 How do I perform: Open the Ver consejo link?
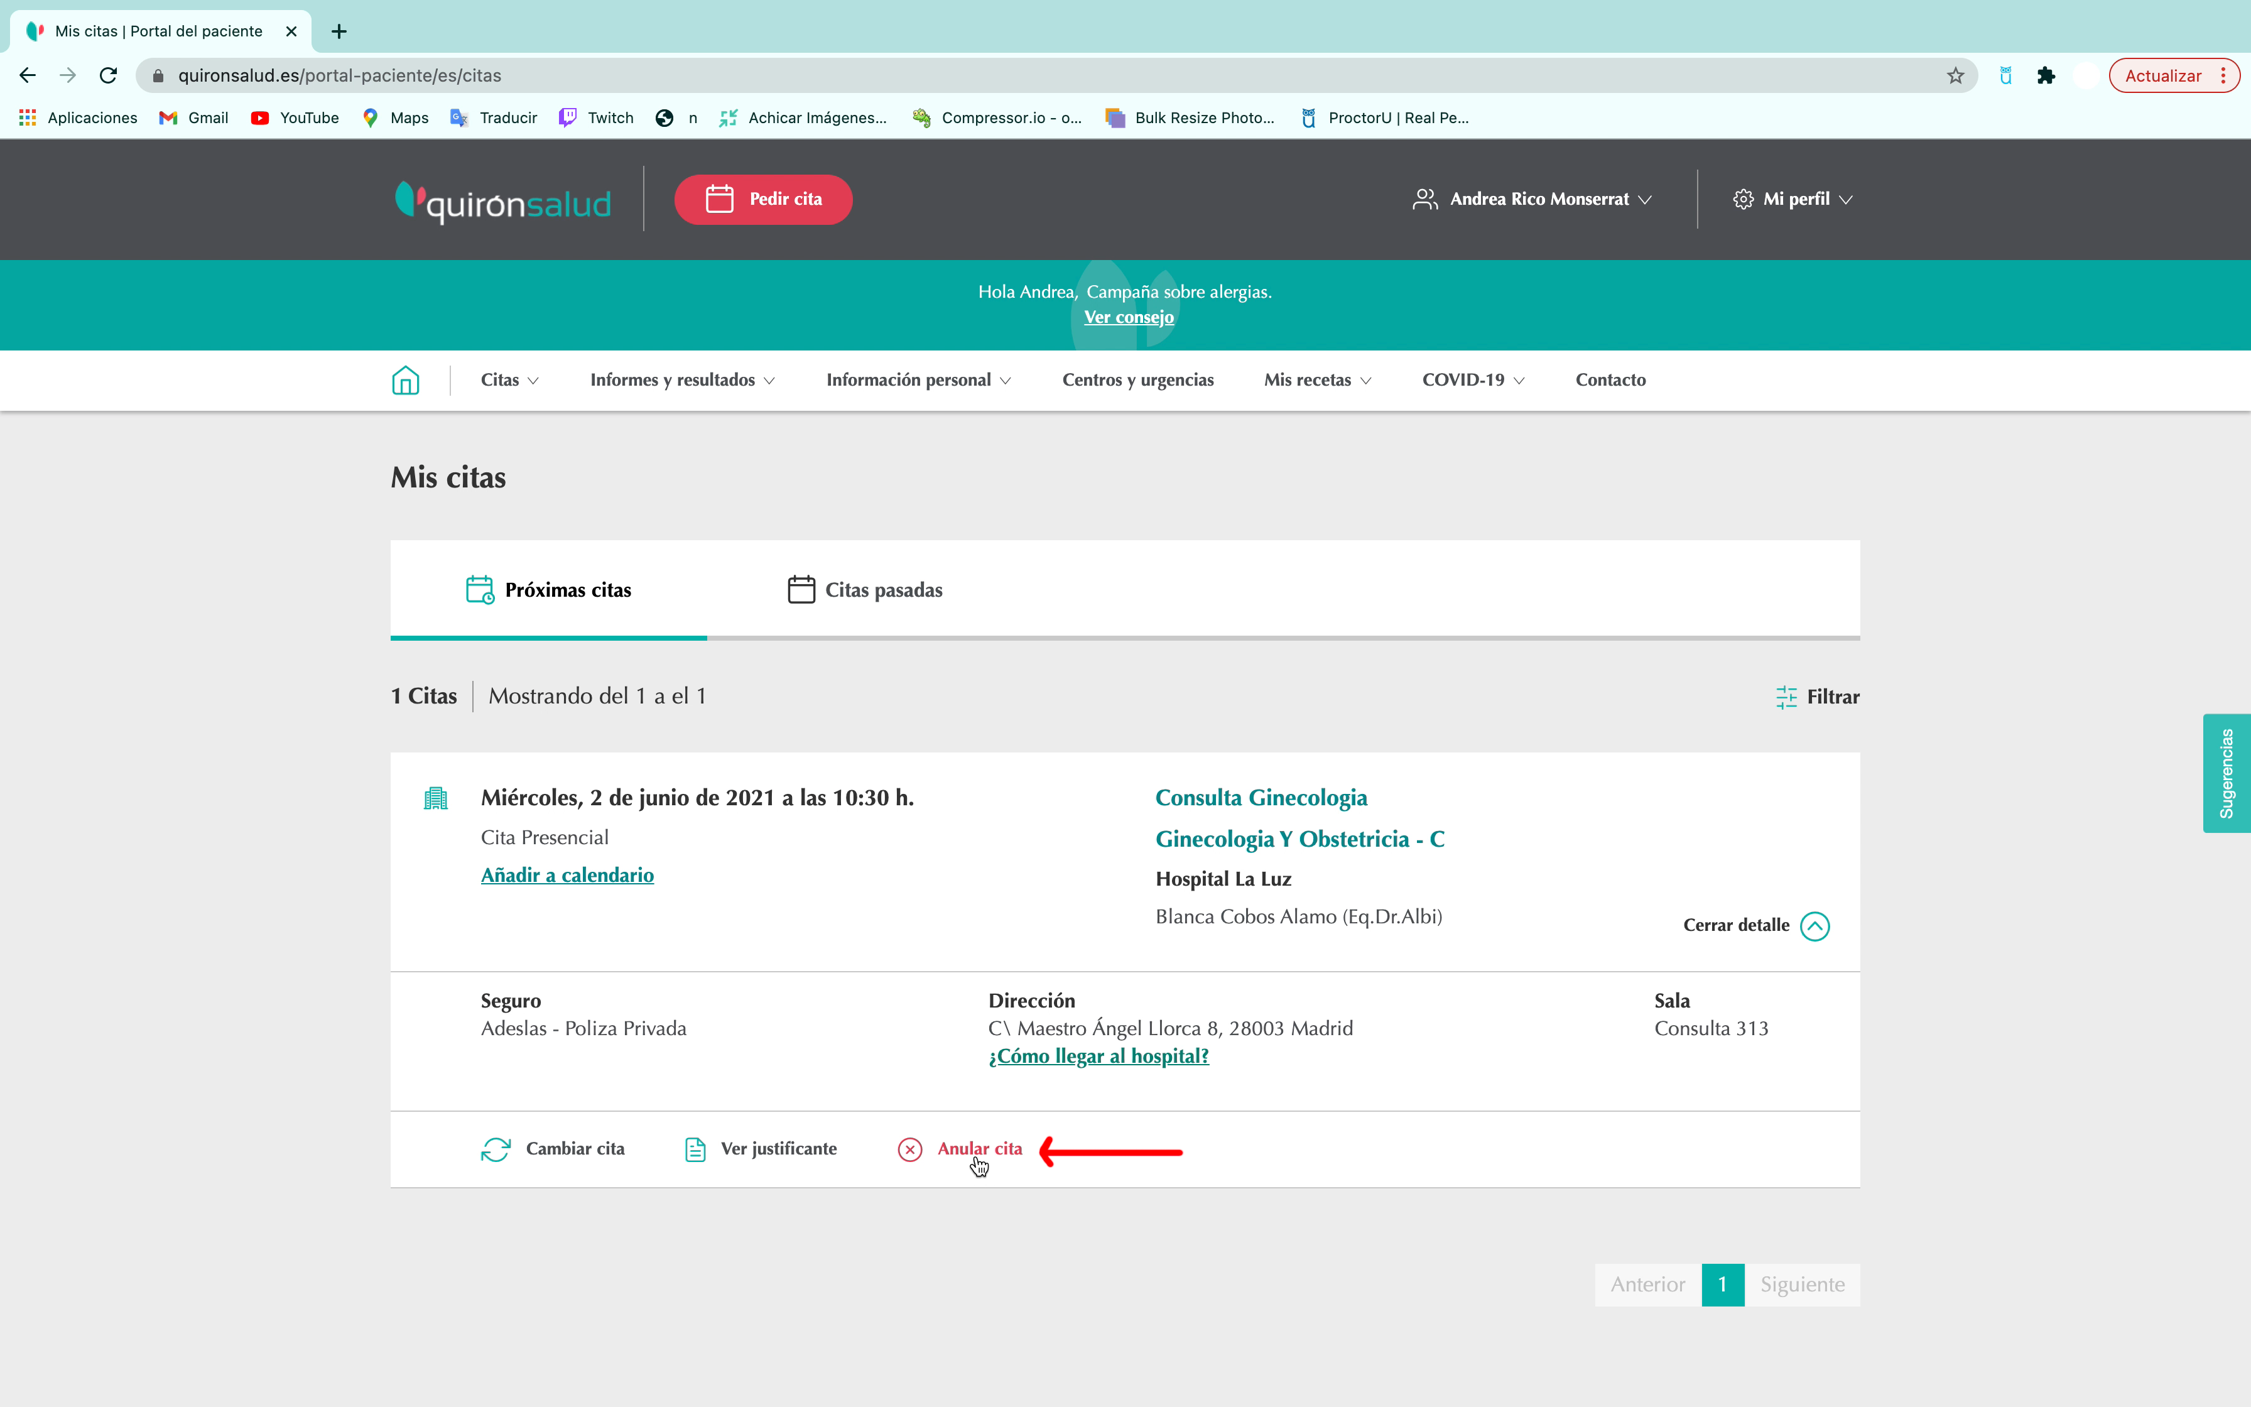click(1128, 317)
